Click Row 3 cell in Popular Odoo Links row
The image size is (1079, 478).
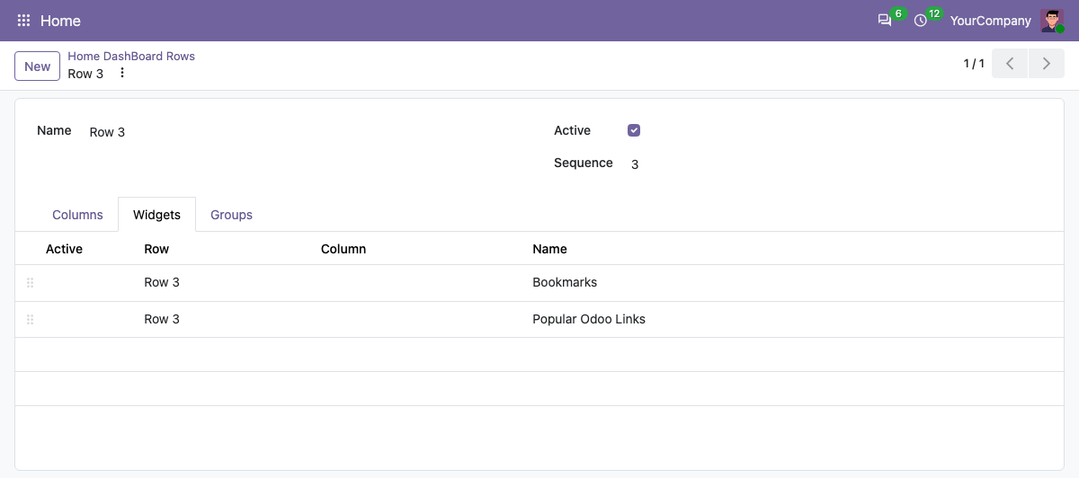162,319
